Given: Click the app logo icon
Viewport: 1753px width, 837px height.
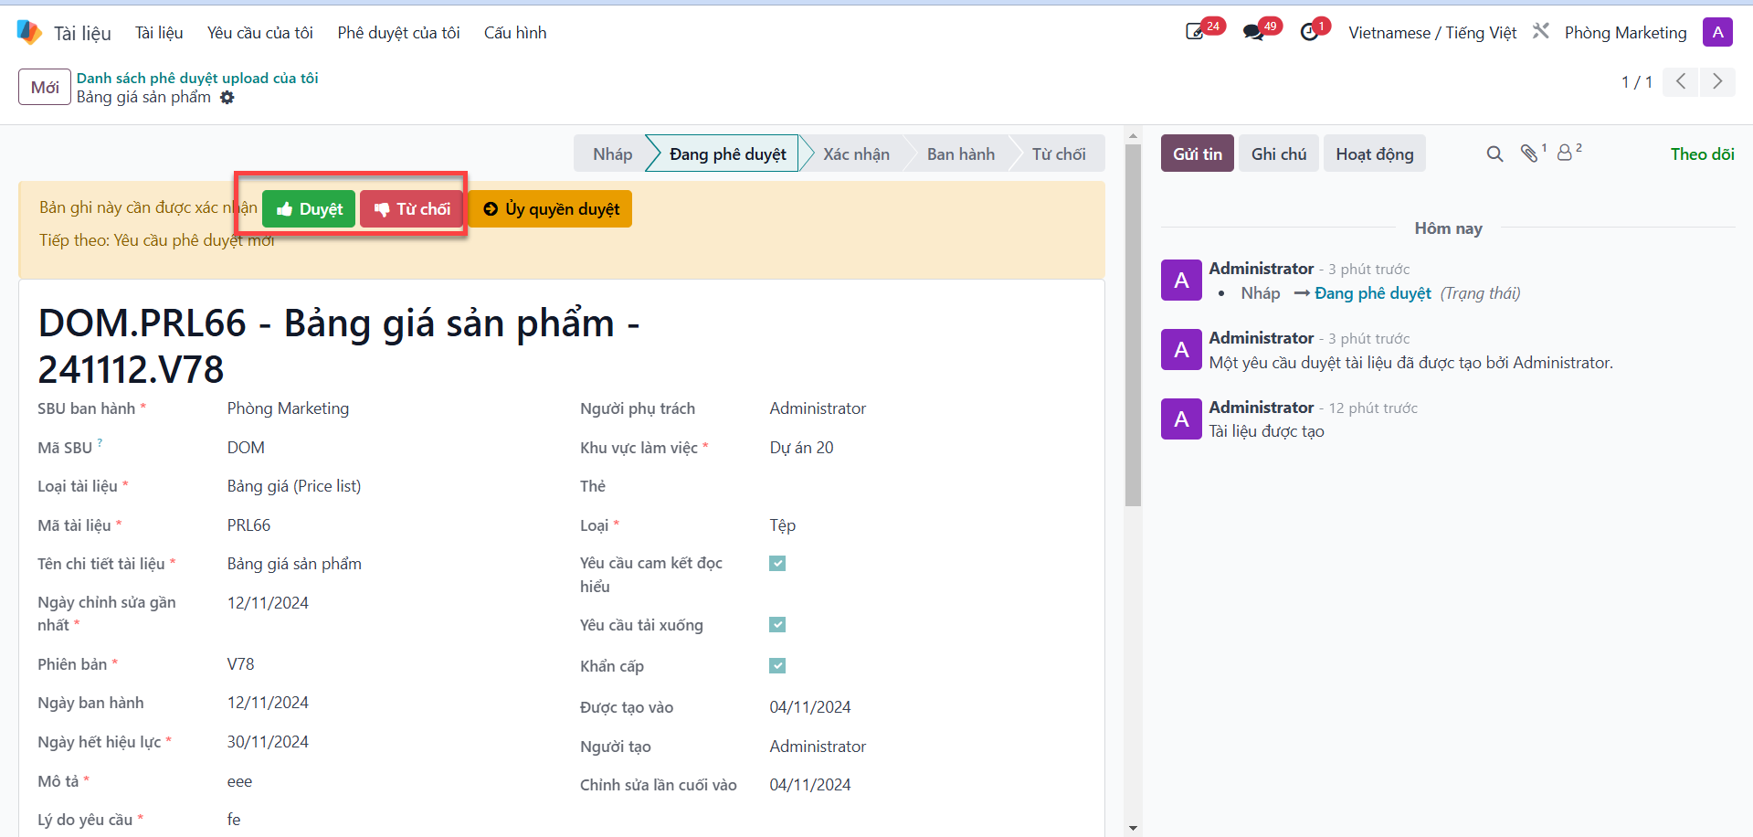Looking at the screenshot, I should click(x=29, y=32).
